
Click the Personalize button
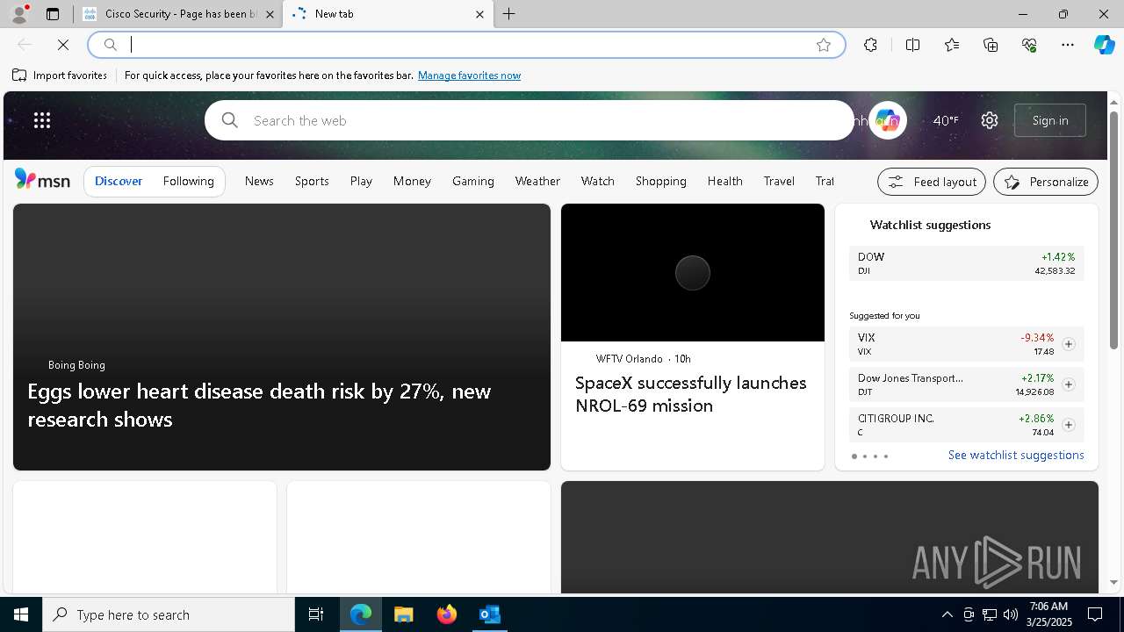tap(1046, 182)
